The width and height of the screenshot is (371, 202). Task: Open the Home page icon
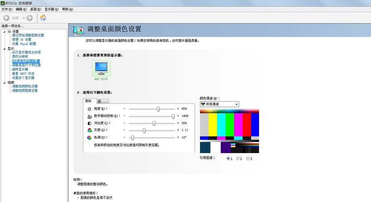point(43,18)
